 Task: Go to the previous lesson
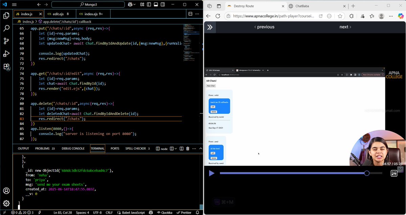pyautogui.click(x=264, y=27)
